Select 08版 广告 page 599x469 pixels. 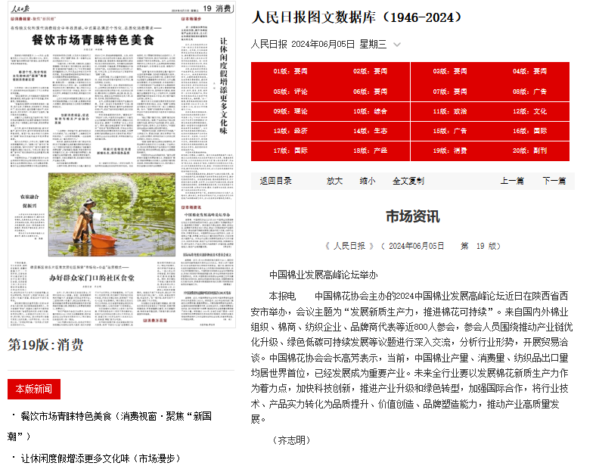click(530, 92)
